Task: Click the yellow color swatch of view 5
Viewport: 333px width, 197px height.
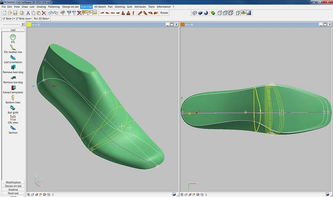Action: point(29,24)
